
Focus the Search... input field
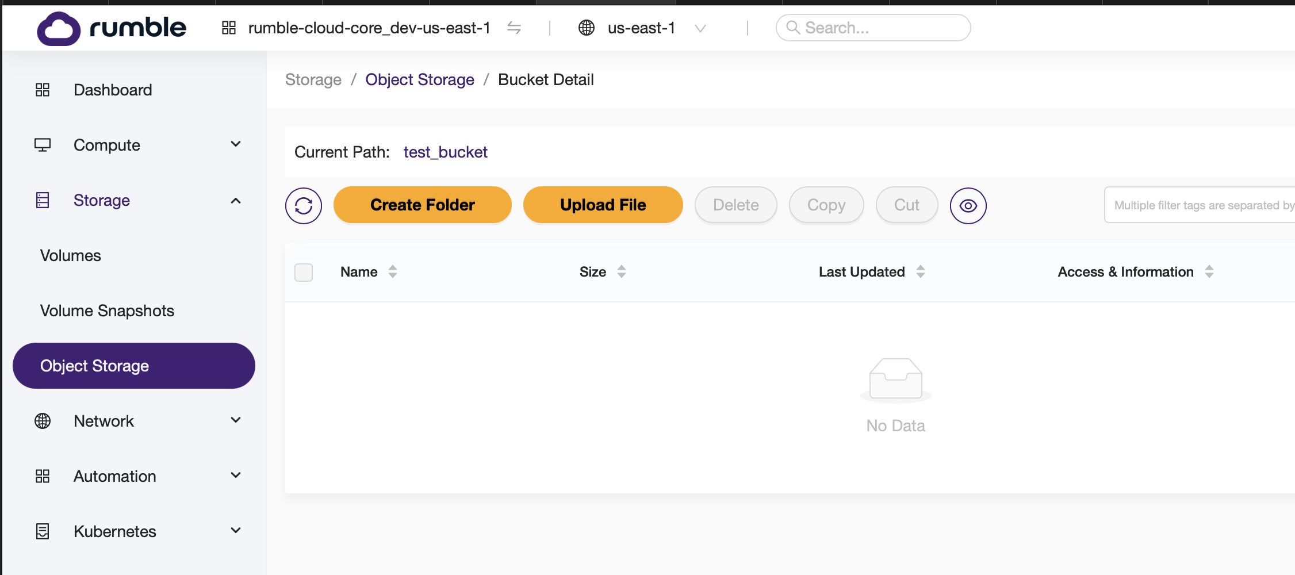coord(873,28)
